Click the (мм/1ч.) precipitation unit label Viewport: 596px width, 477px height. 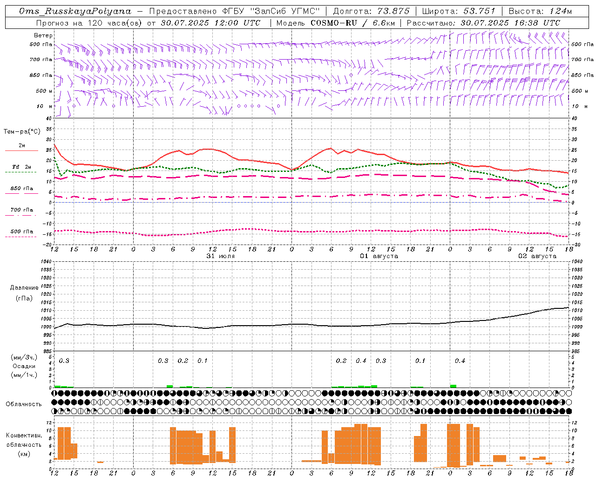pyautogui.click(x=24, y=375)
